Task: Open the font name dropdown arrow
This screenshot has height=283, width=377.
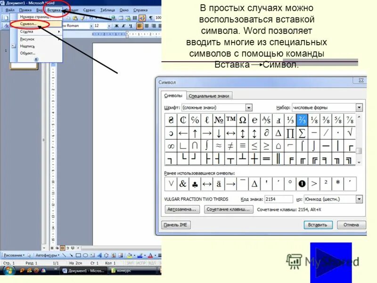Action: [x=91, y=26]
